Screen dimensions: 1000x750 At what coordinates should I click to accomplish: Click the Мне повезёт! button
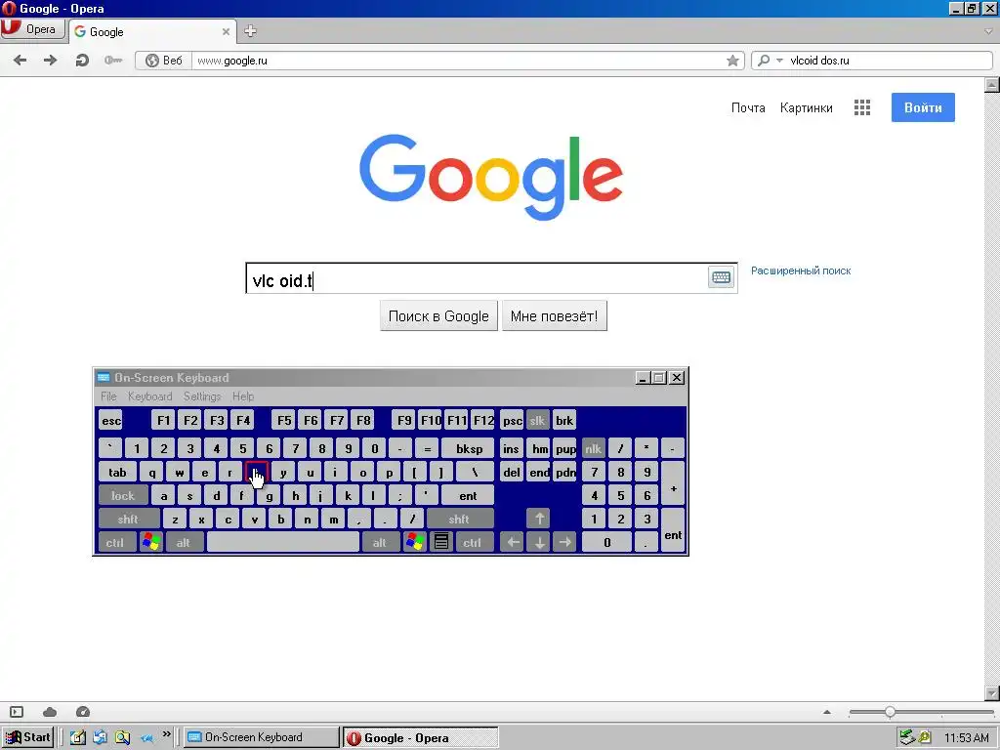(x=555, y=316)
